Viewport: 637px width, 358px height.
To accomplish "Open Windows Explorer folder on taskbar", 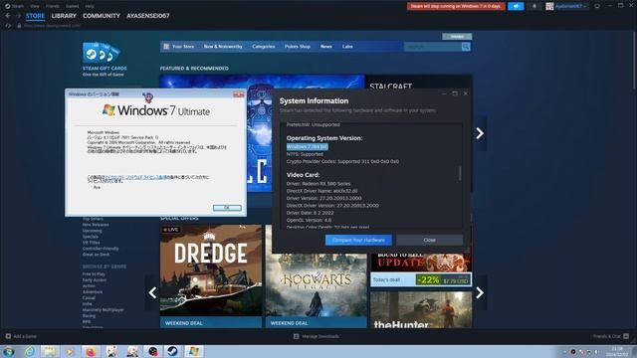I will coord(50,351).
